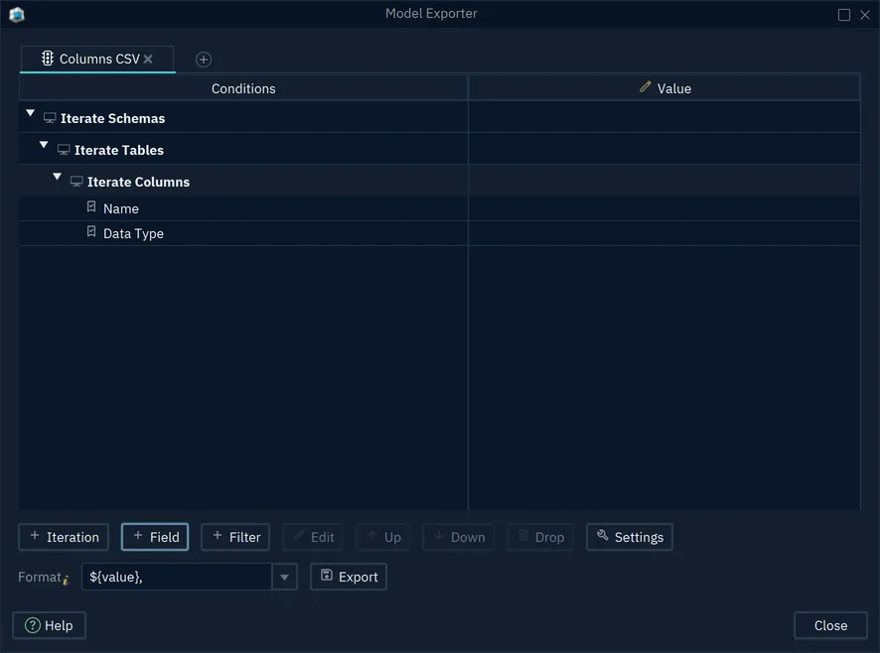Close the Columns CSV tab

click(x=148, y=59)
